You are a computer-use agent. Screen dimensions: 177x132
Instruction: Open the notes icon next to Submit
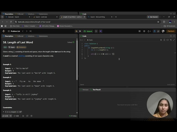coord(96,31)
